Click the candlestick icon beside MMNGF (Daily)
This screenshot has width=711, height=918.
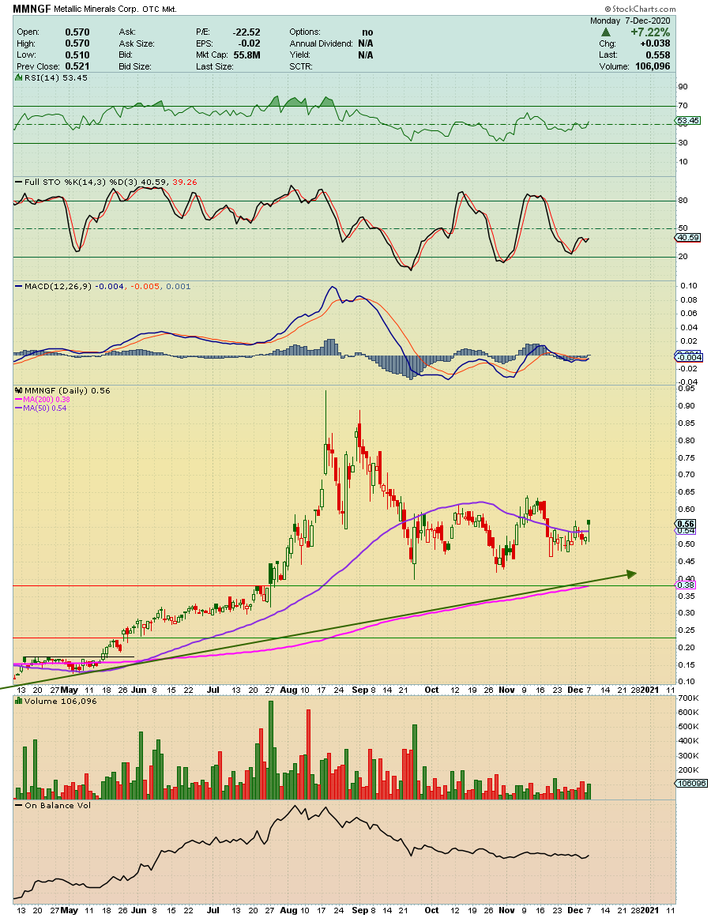click(x=19, y=390)
